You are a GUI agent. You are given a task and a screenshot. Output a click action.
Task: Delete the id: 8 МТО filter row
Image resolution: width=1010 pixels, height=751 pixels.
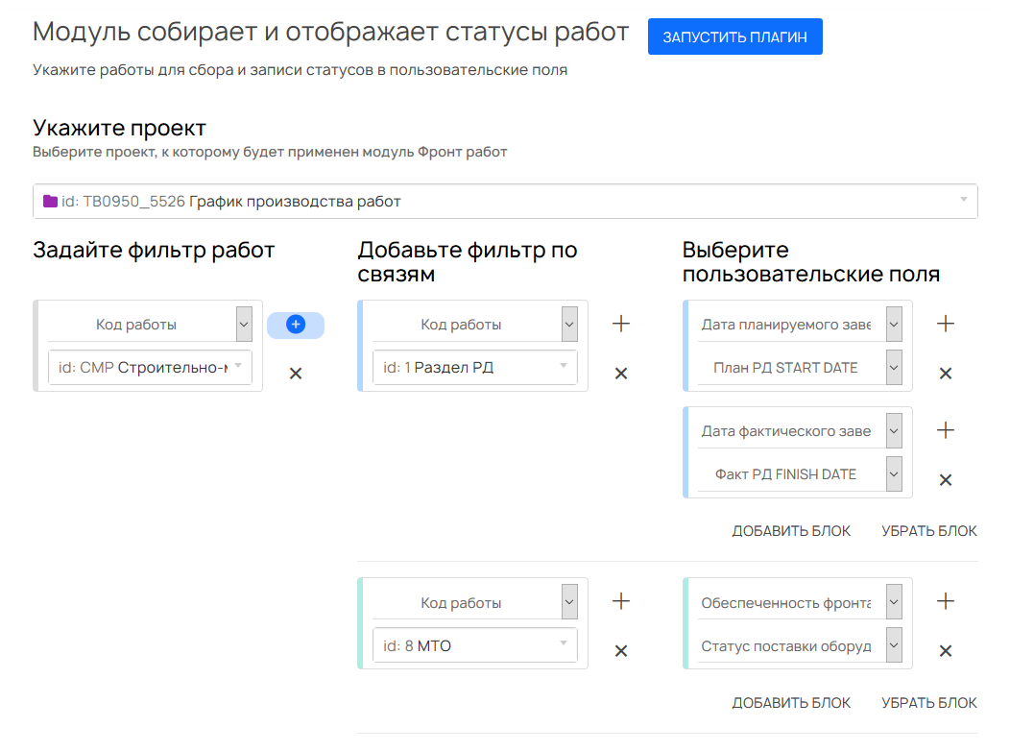(621, 651)
